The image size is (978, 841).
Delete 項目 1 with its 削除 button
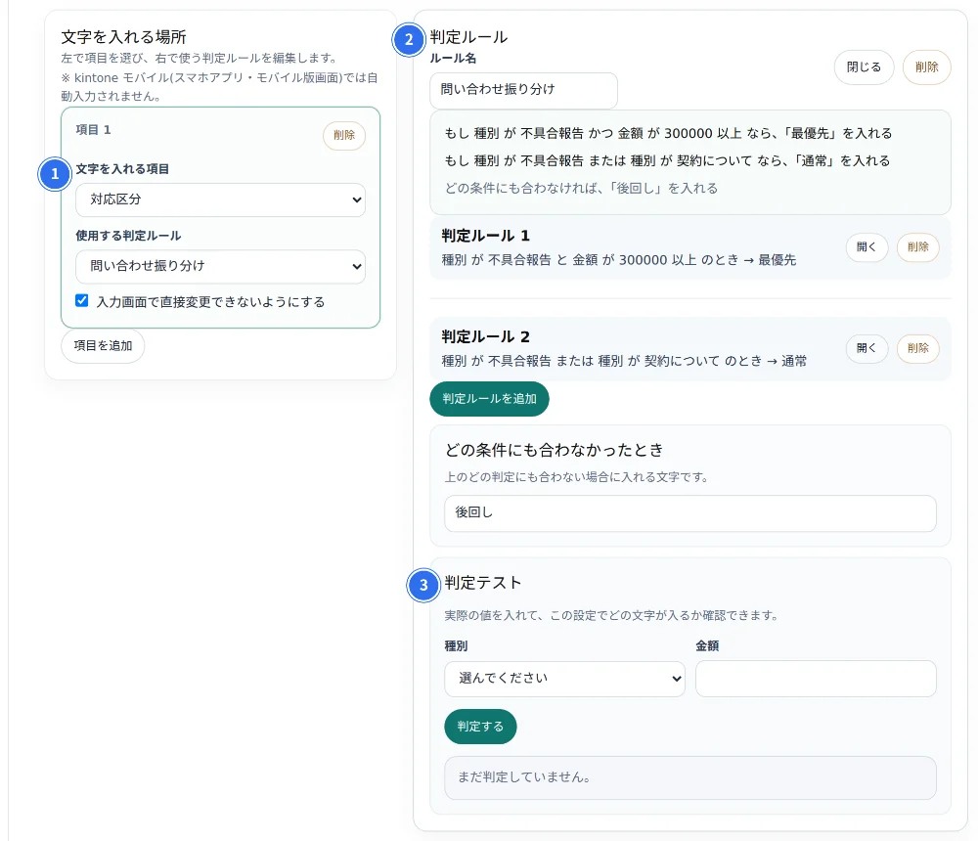pos(343,135)
